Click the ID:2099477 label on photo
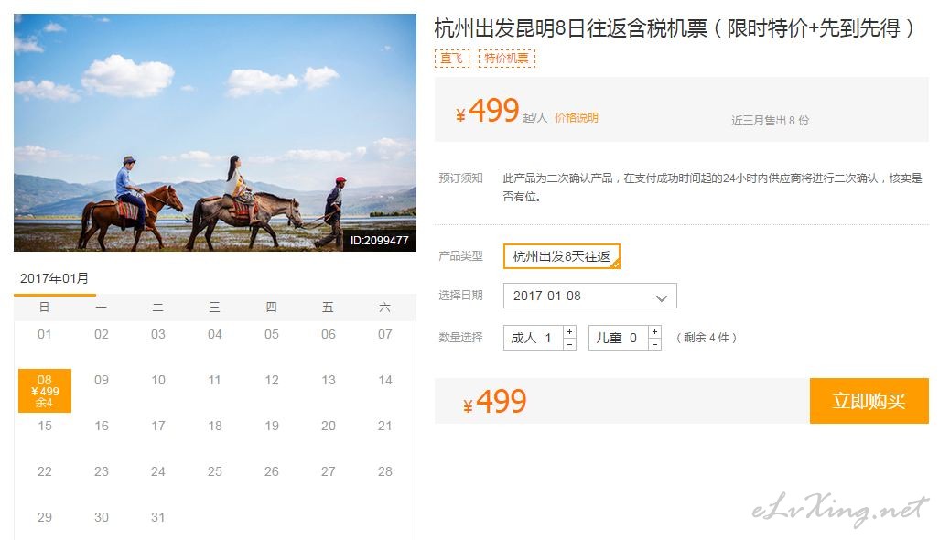Screen dimensions: 939x540 coord(379,240)
